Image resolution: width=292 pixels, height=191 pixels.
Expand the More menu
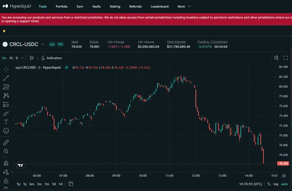pyautogui.click(x=184, y=6)
